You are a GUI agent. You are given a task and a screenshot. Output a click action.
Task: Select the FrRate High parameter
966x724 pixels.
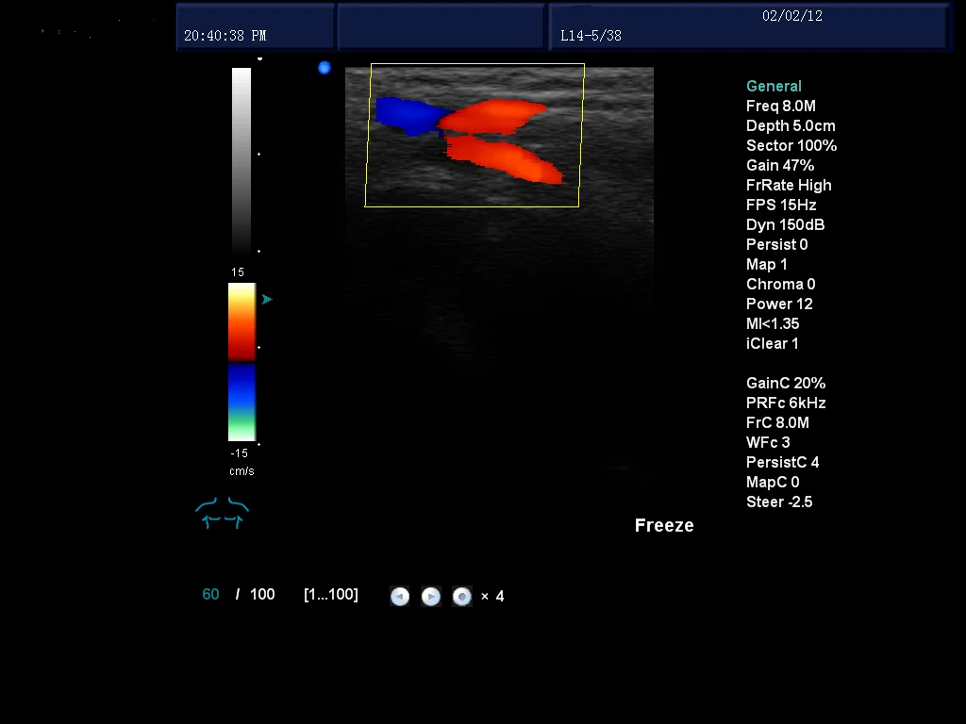(789, 185)
